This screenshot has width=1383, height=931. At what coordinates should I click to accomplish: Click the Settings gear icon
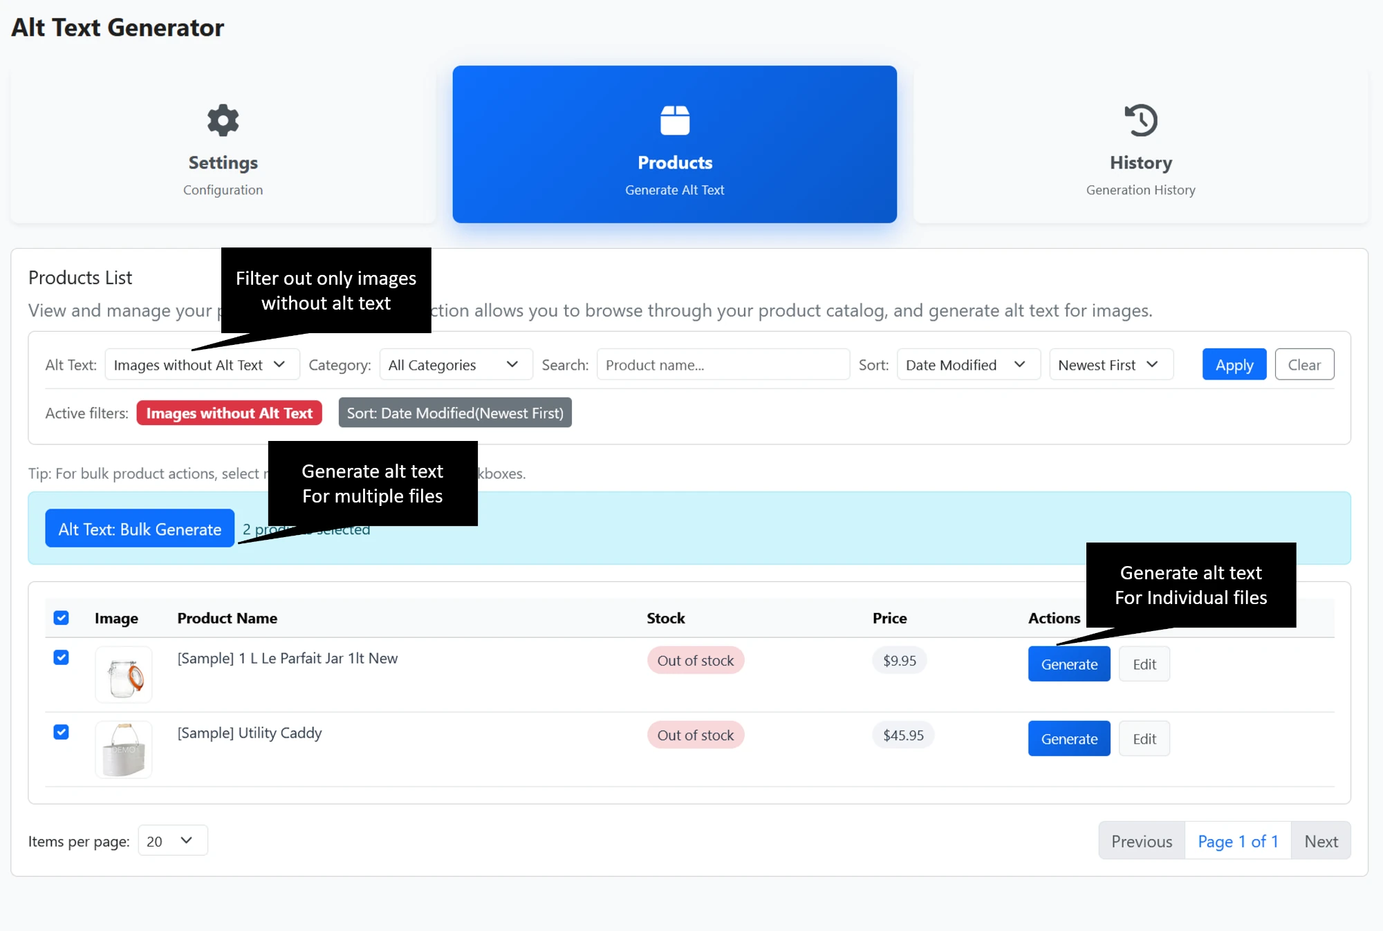(x=223, y=120)
